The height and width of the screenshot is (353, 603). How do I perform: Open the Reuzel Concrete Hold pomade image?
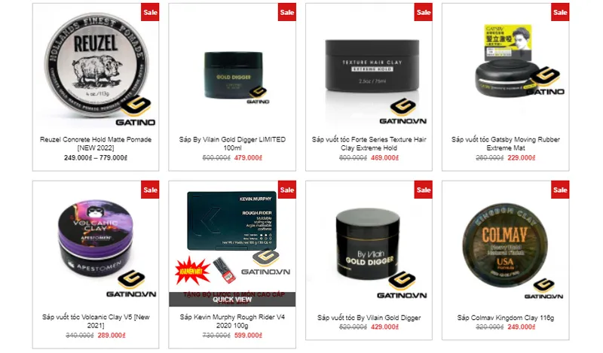click(96, 67)
